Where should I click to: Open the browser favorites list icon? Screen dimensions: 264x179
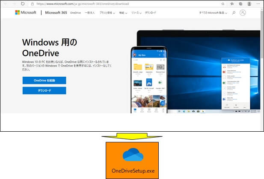point(232,4)
